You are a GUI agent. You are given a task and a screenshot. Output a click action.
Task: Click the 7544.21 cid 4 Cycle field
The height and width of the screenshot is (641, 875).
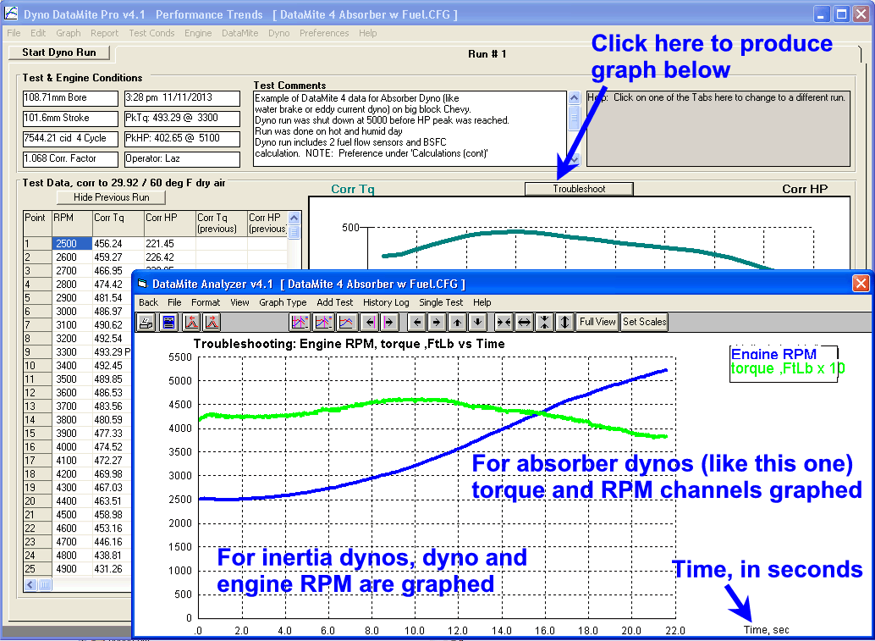pos(70,139)
